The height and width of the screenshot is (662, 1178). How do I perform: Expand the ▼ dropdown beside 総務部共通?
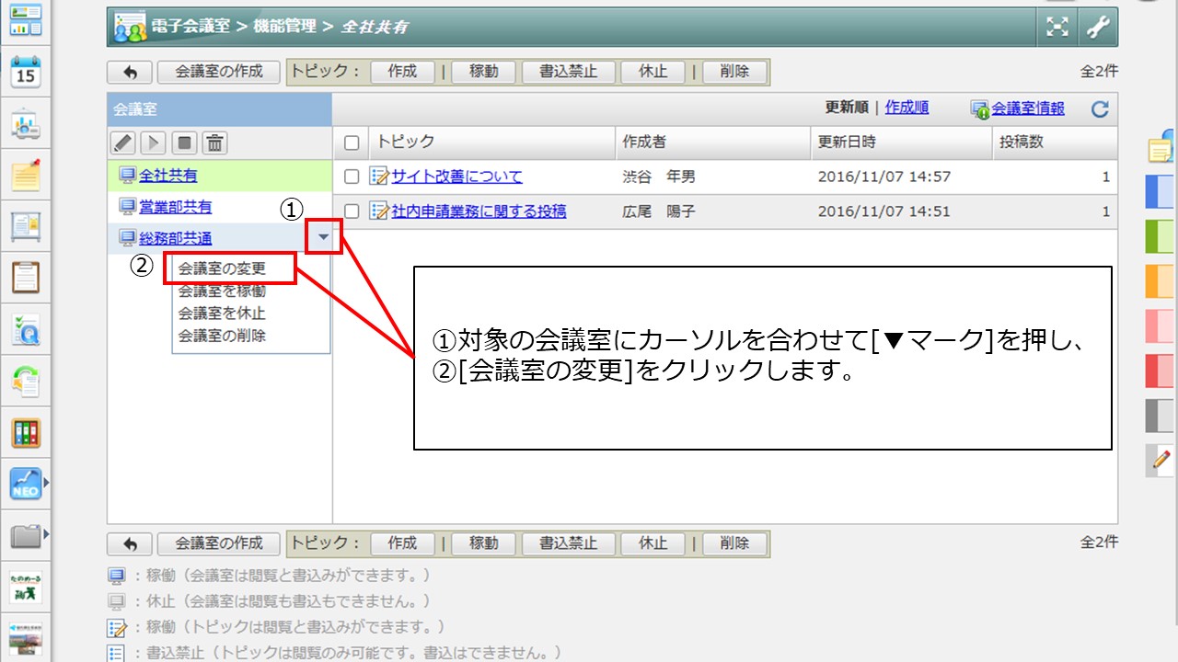pyautogui.click(x=323, y=237)
